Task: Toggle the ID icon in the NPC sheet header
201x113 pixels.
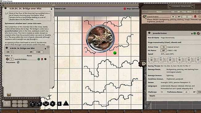Action: pyautogui.click(x=195, y=33)
